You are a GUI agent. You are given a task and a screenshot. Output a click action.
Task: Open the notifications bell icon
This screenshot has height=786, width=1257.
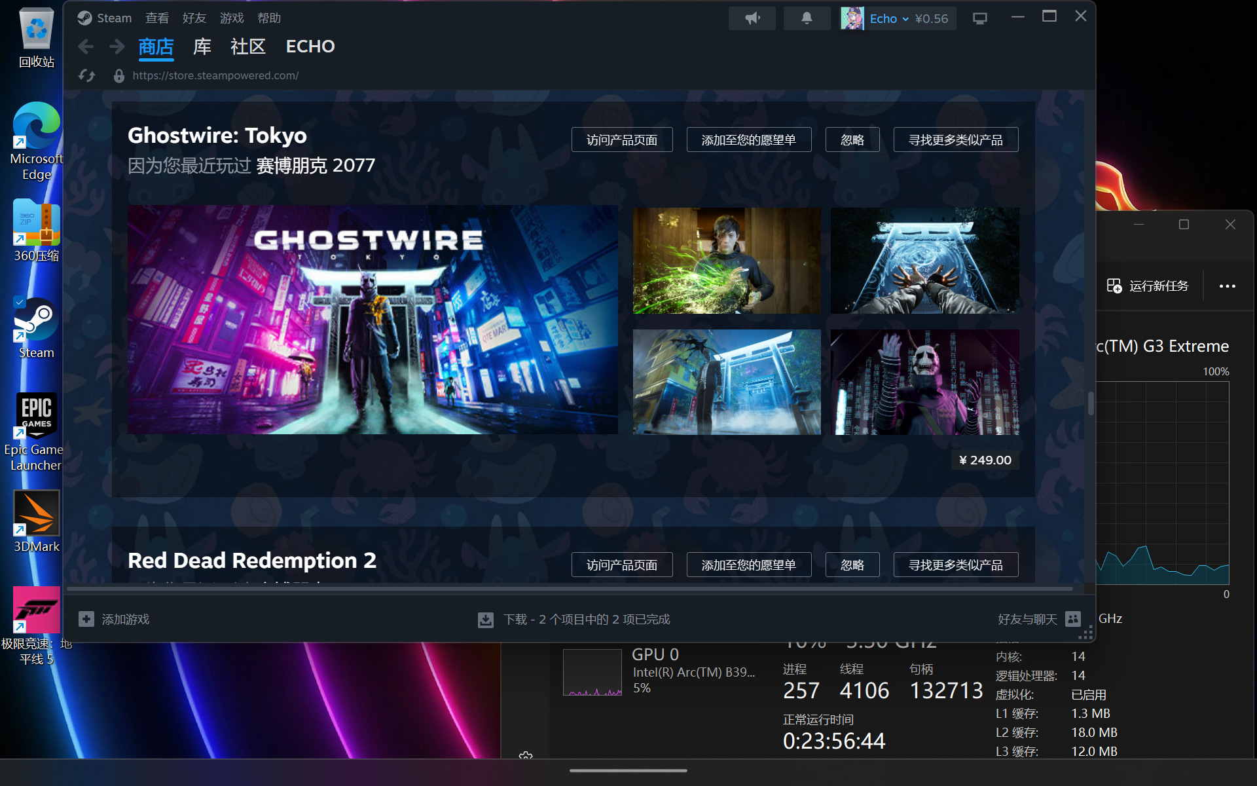pyautogui.click(x=807, y=18)
